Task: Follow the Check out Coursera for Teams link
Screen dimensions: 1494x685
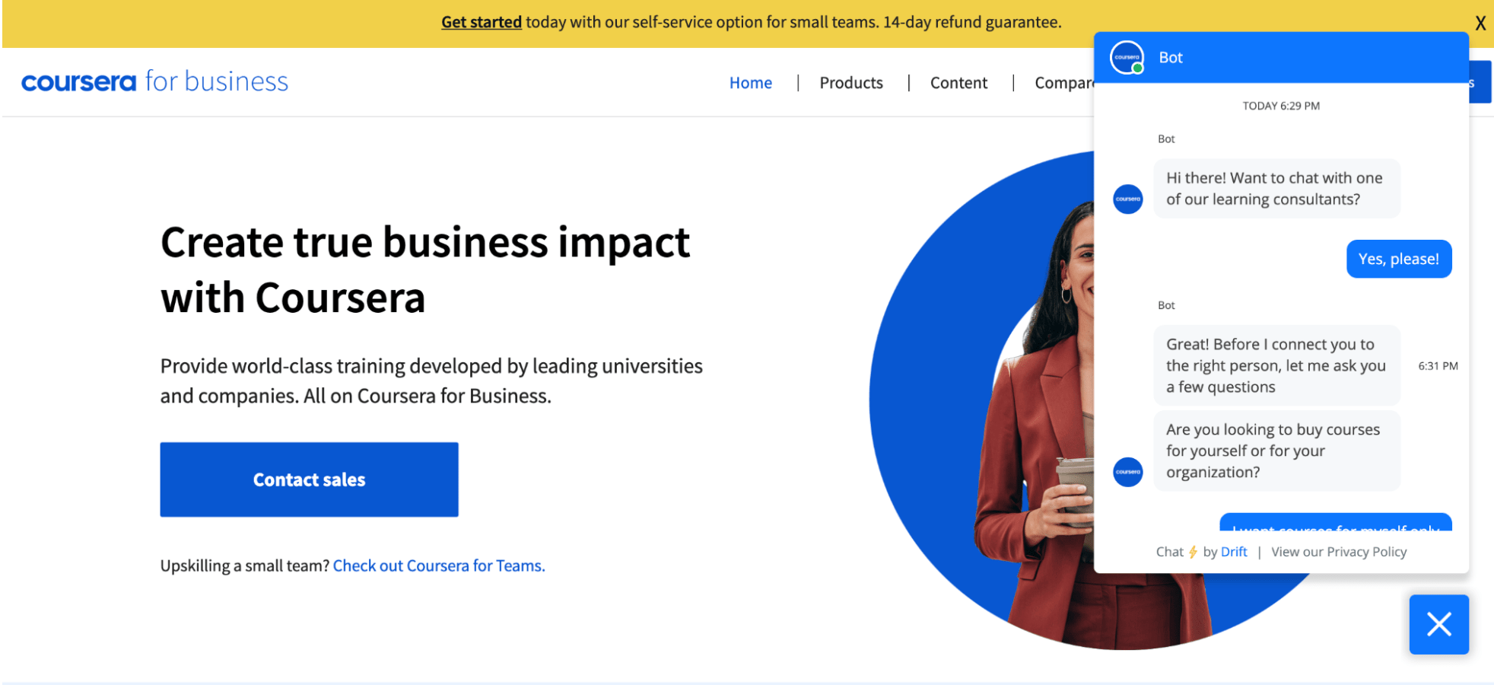Action: (x=439, y=566)
